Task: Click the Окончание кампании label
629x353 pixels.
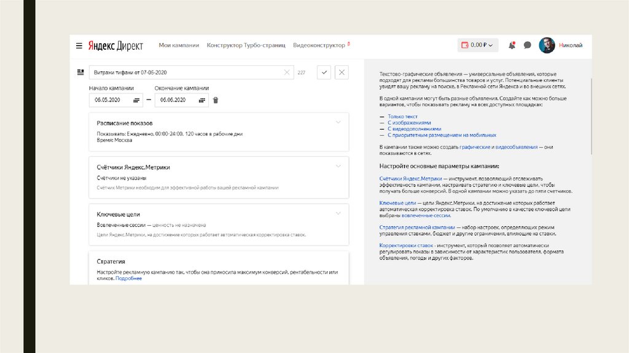Action: [182, 88]
